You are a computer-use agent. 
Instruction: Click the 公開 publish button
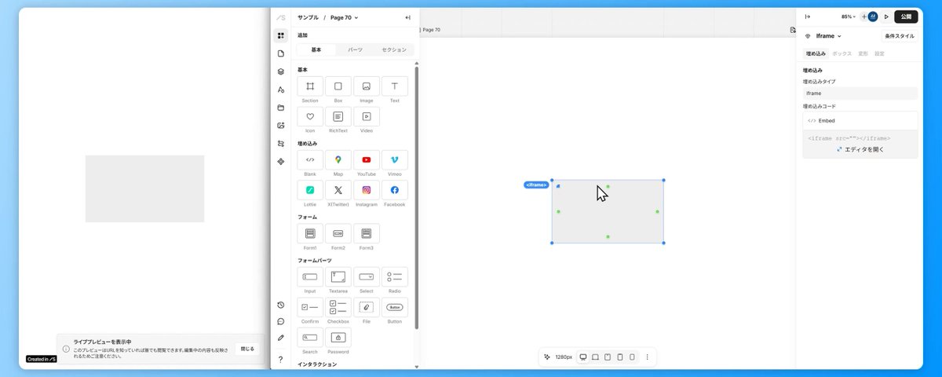click(906, 16)
